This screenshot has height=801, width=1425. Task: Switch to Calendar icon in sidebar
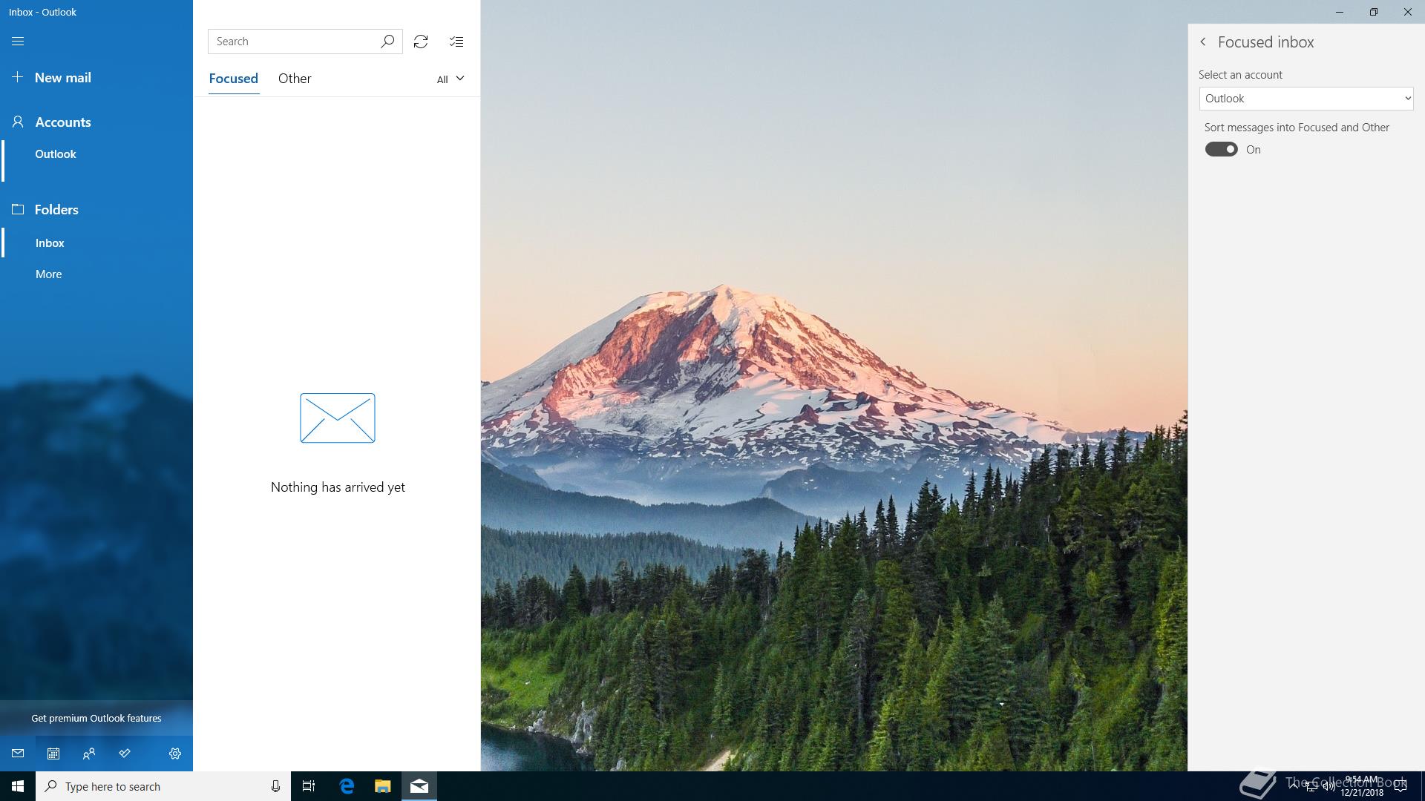pyautogui.click(x=53, y=754)
